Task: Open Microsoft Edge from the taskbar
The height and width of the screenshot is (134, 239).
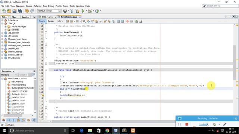Action: 81,131
